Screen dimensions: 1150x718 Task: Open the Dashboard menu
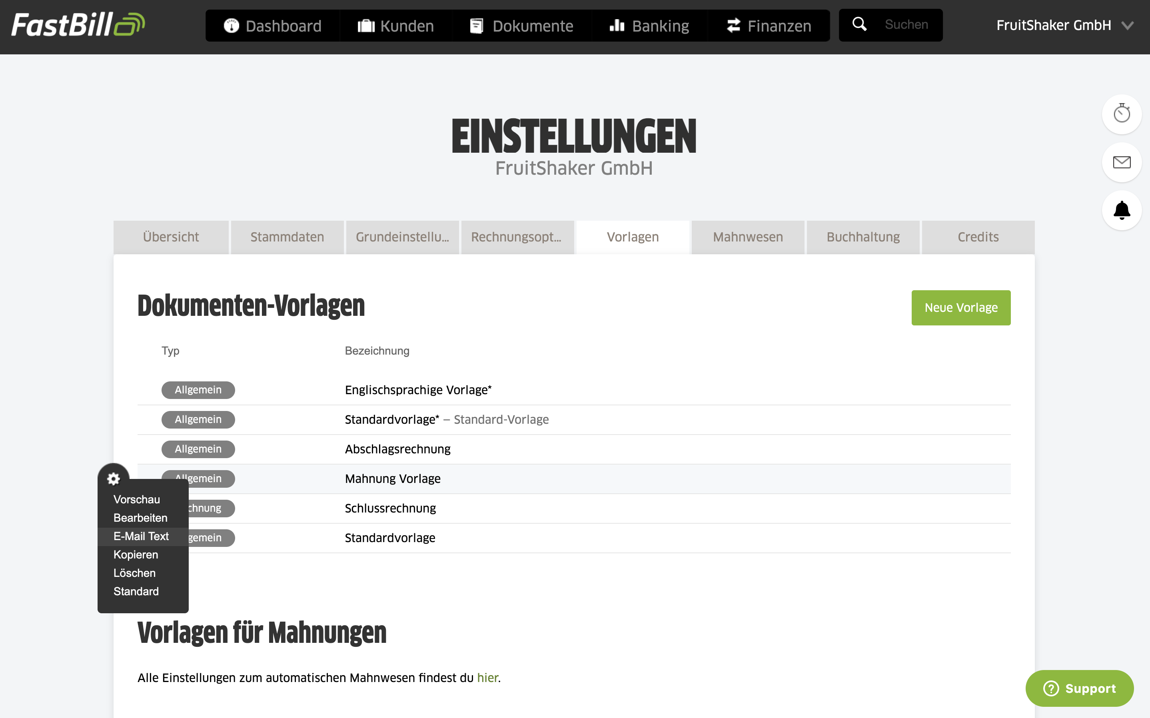click(273, 26)
